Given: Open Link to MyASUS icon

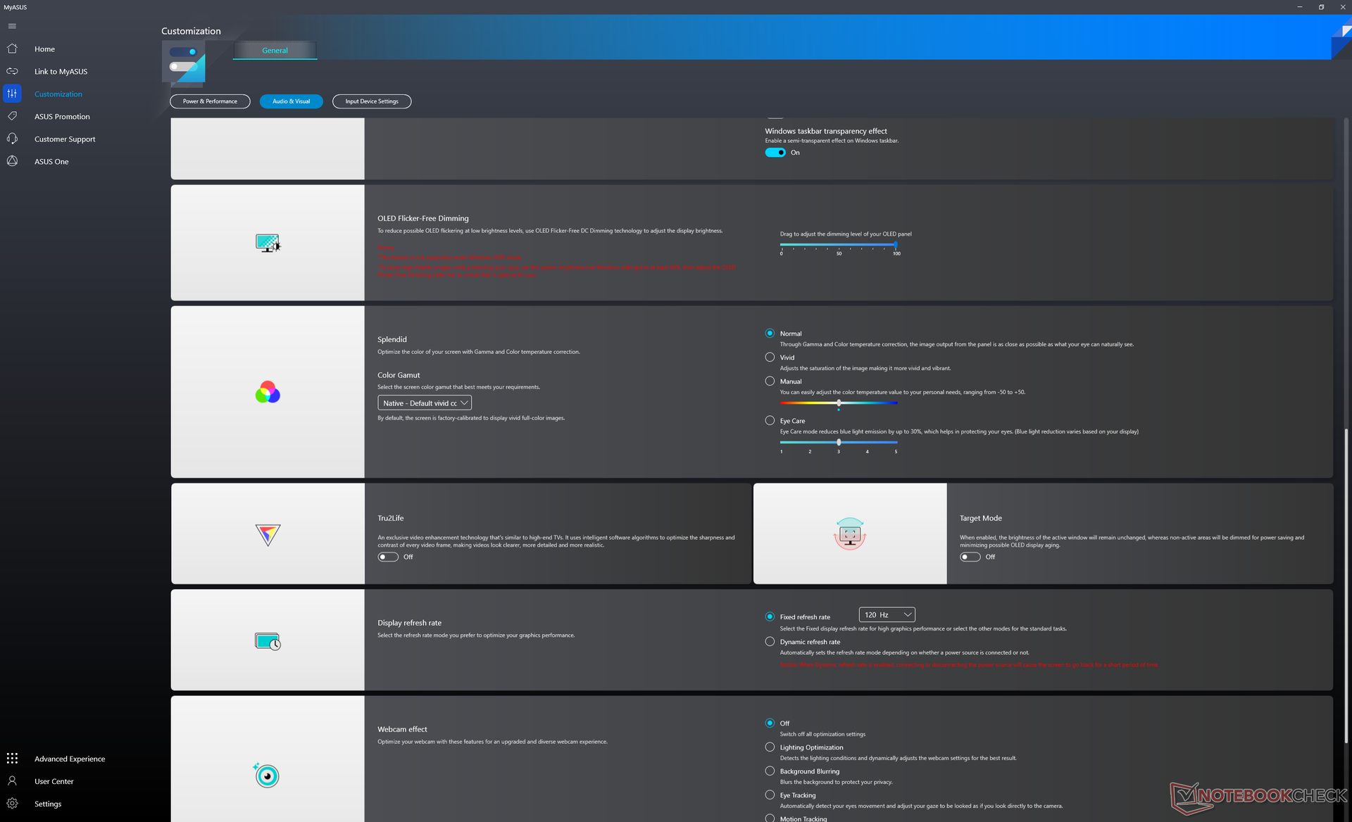Looking at the screenshot, I should click(12, 72).
